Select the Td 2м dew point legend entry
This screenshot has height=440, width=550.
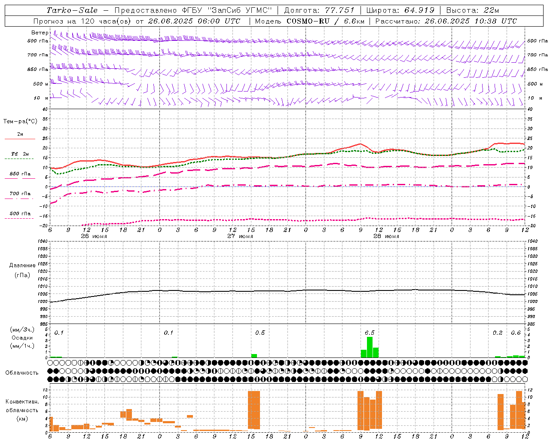click(20, 154)
